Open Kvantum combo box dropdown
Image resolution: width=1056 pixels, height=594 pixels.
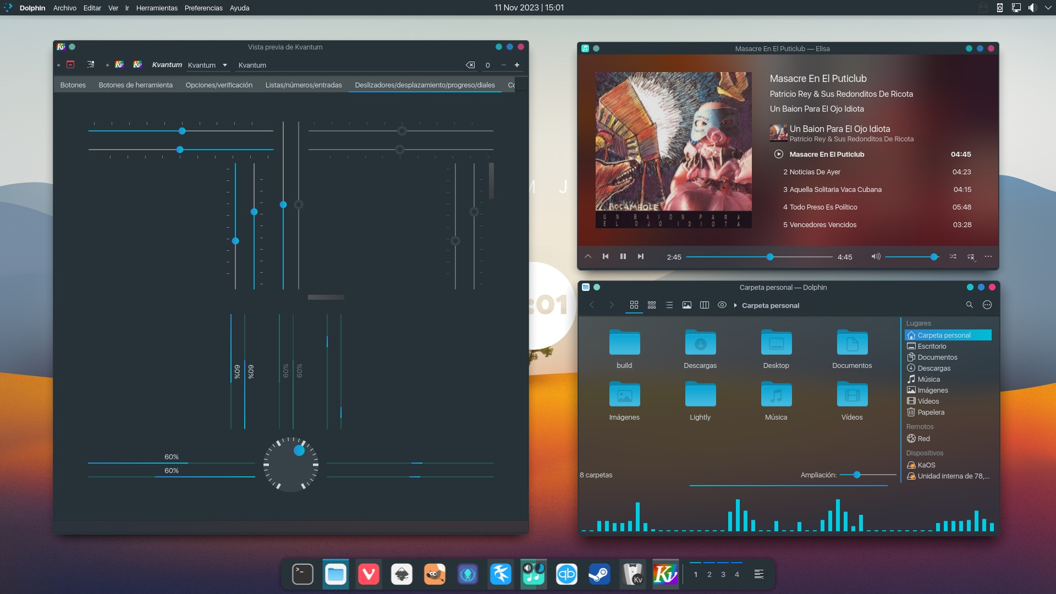[x=207, y=65]
